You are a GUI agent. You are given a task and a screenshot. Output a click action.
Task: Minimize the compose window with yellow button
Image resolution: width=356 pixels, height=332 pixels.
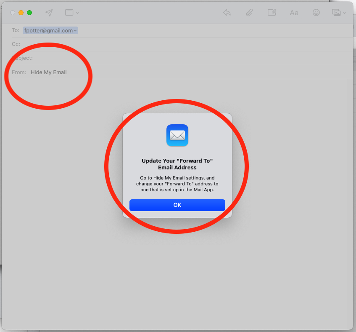pos(21,13)
